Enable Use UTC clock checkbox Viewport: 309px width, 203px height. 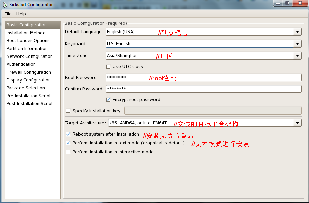(108, 67)
